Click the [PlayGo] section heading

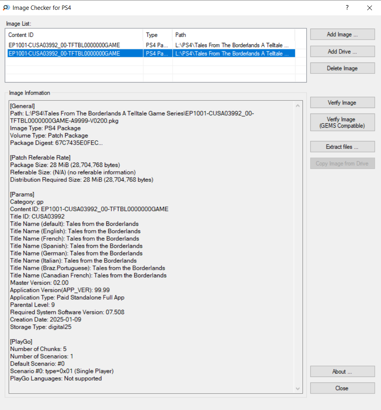click(21, 342)
